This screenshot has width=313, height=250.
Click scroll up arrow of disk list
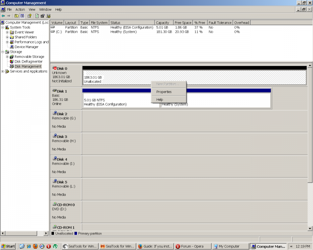click(310, 65)
